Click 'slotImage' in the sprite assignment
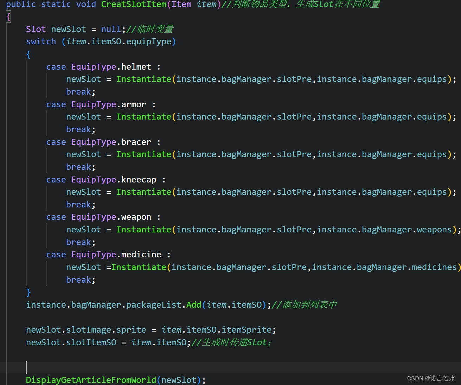461x385 pixels. click(x=89, y=330)
